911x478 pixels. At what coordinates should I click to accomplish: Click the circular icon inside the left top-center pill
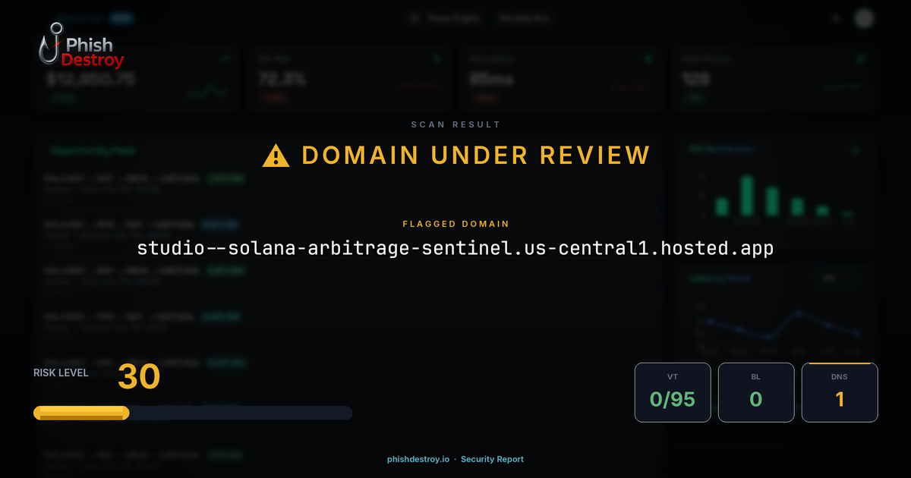tap(415, 17)
